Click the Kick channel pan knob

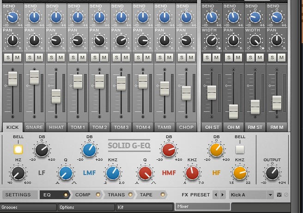coord(12,40)
